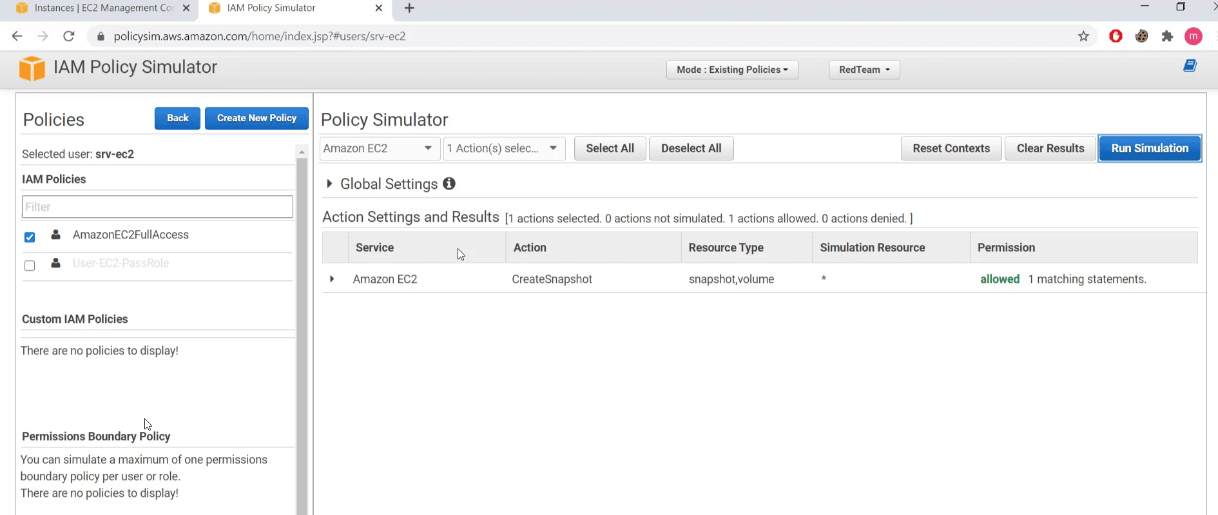1218x515 pixels.
Task: Open the actions selected dropdown
Action: coord(504,148)
